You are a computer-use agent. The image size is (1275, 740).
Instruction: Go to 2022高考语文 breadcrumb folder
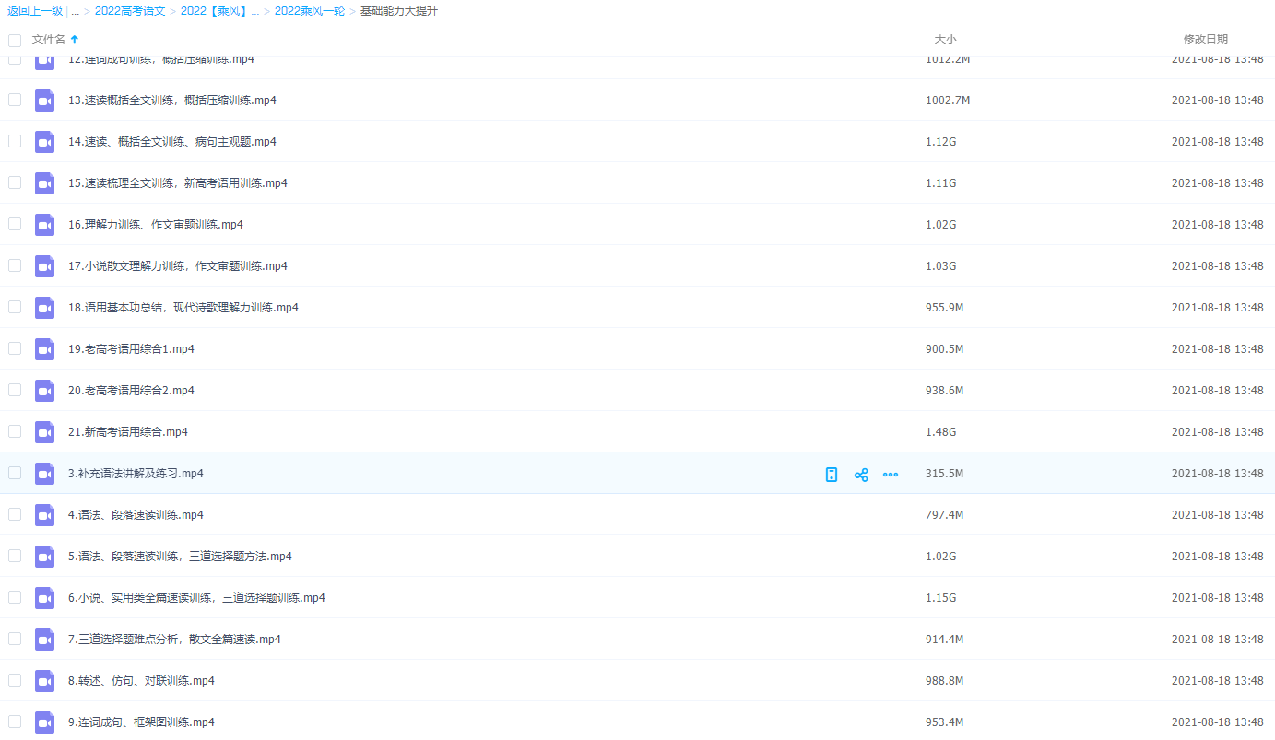[130, 11]
